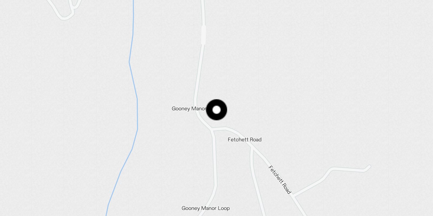Select the Gooney Manor Loop label
433x216 pixels.
[206, 208]
